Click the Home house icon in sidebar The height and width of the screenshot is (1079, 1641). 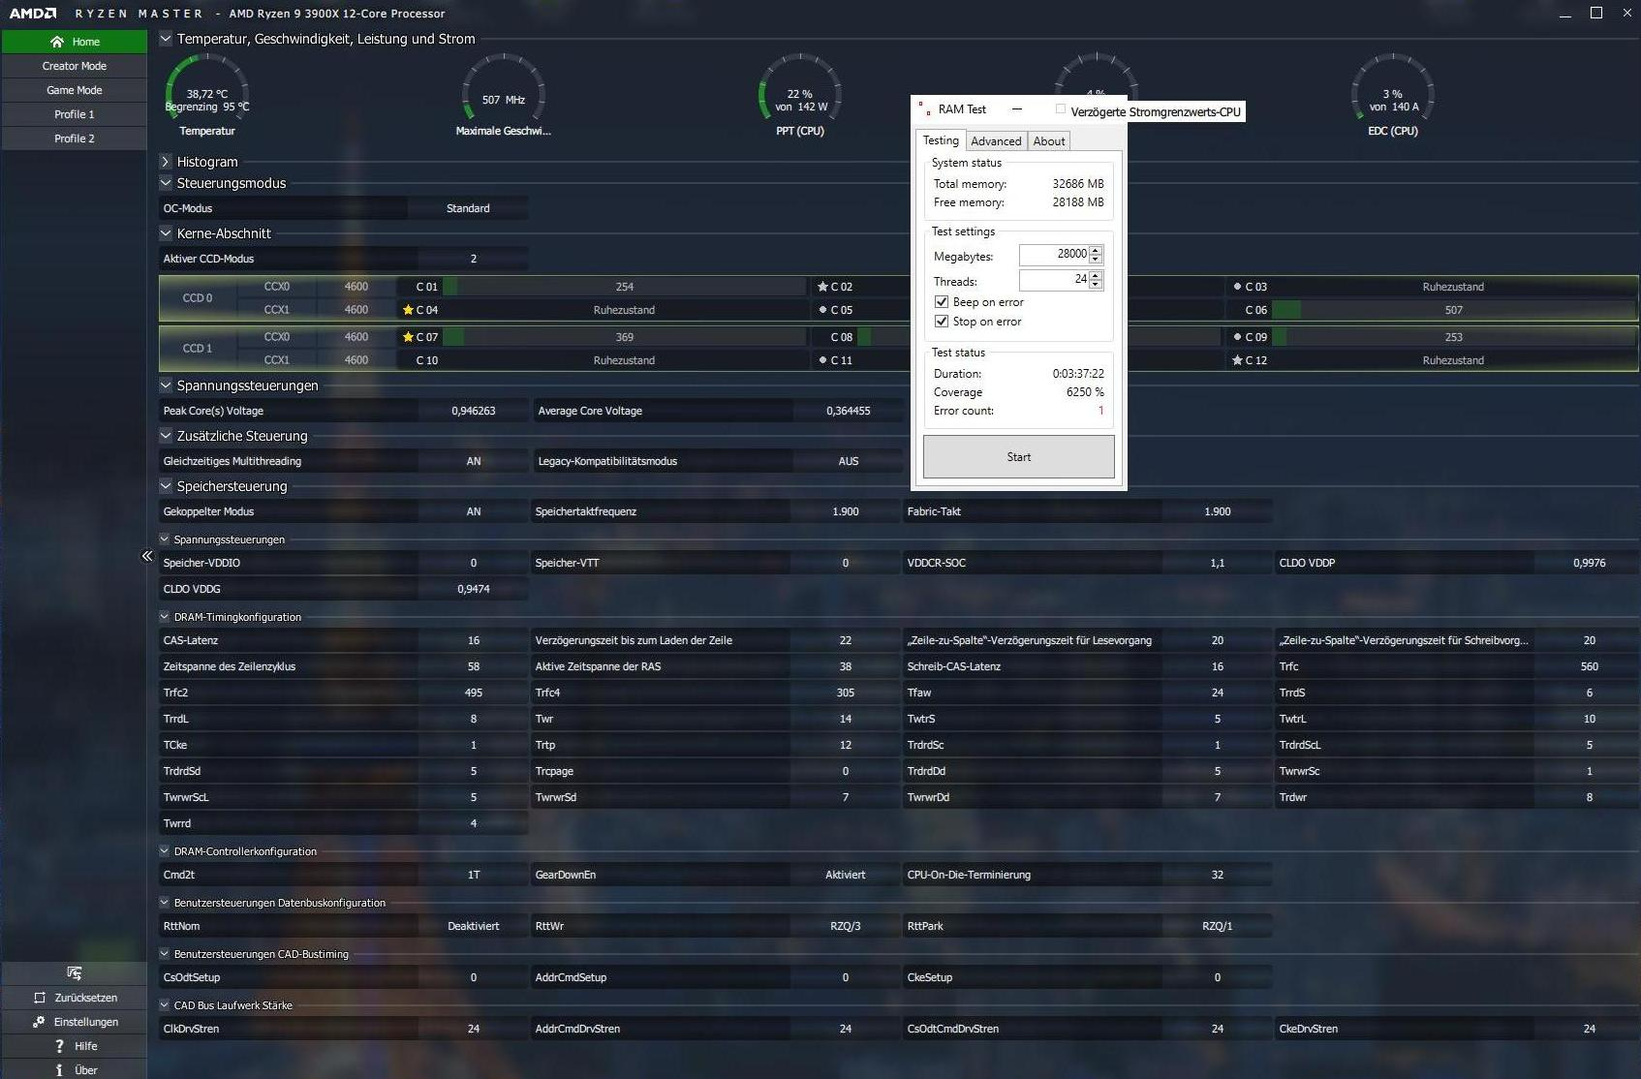click(x=57, y=42)
